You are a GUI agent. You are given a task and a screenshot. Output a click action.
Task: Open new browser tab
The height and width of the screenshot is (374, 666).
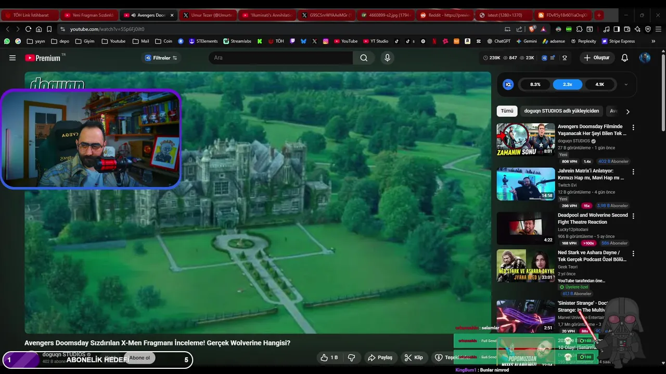599,15
